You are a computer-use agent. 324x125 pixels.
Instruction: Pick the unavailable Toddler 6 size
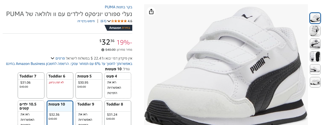pos(60,85)
